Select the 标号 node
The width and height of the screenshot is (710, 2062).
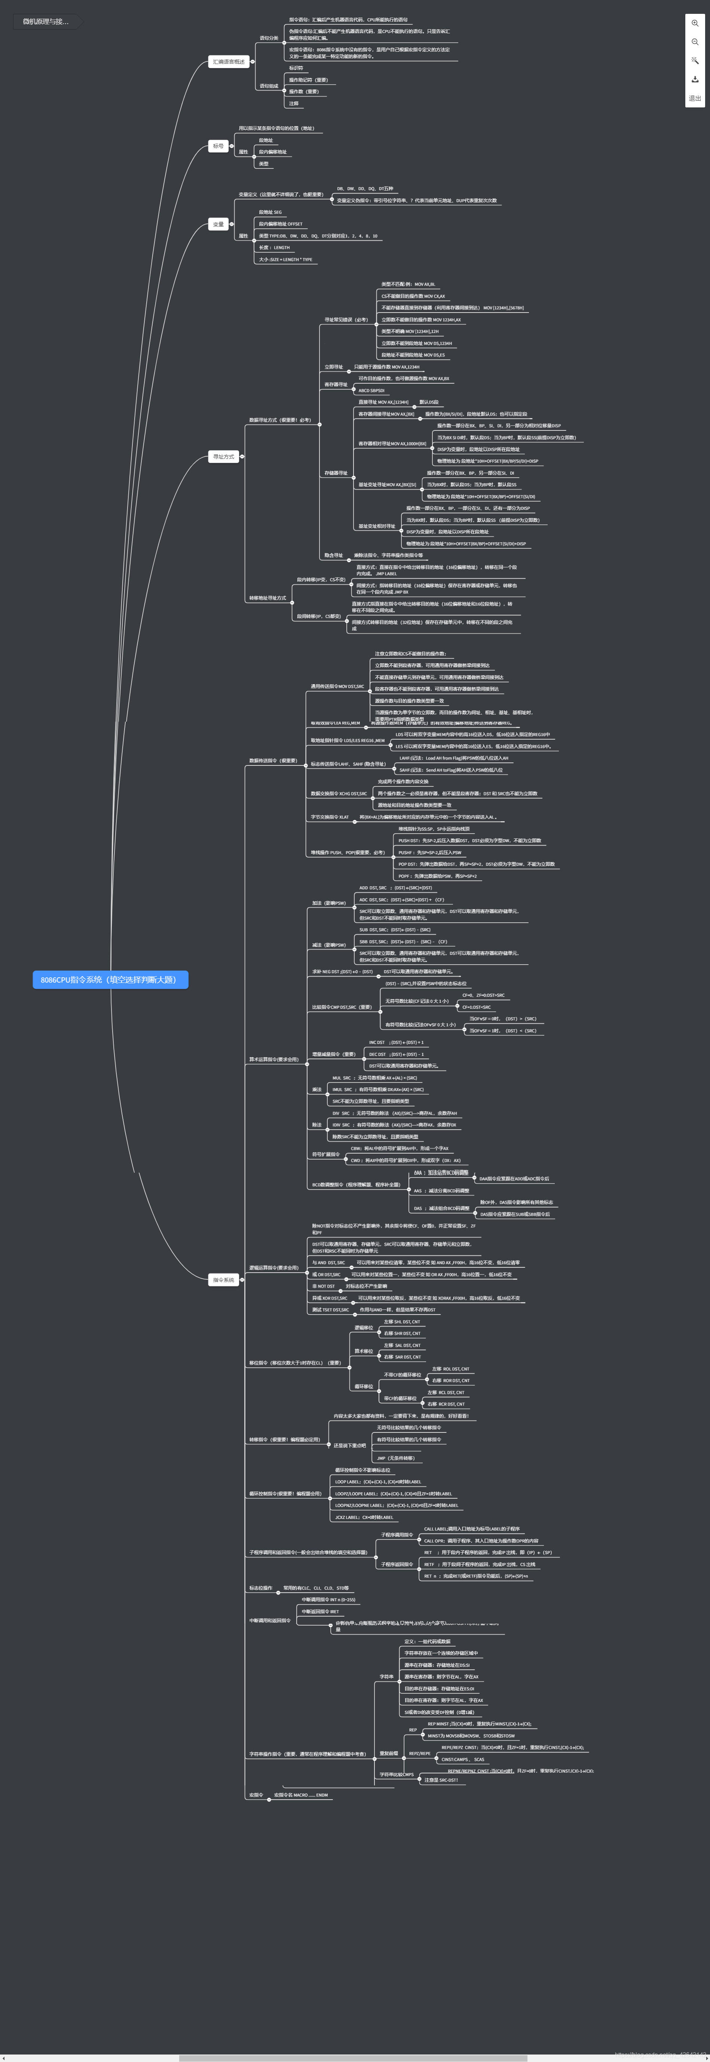(218, 146)
